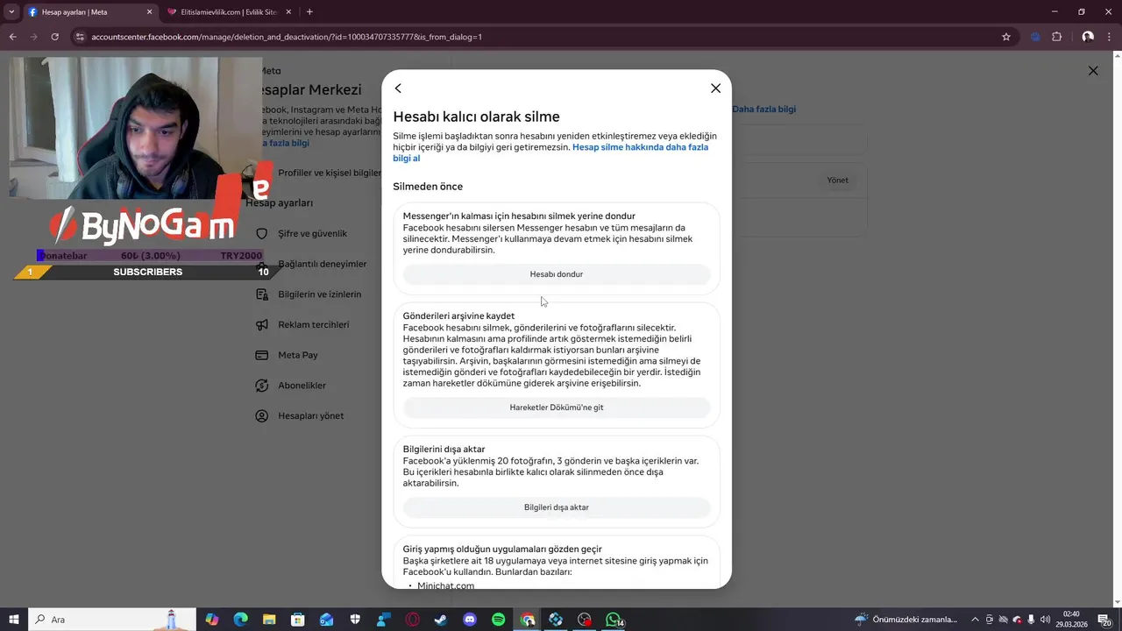Open Steam from the taskbar
The height and width of the screenshot is (631, 1122).
[x=440, y=620]
